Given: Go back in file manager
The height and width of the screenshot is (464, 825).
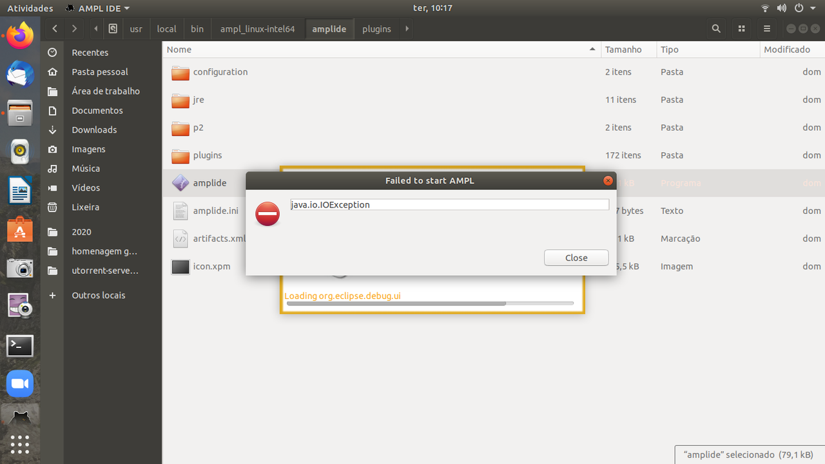Looking at the screenshot, I should (x=55, y=29).
